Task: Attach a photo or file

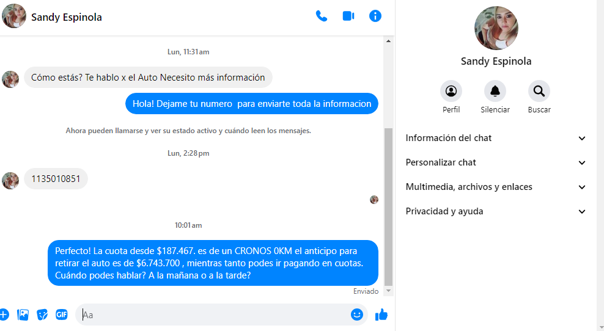Action: point(23,315)
